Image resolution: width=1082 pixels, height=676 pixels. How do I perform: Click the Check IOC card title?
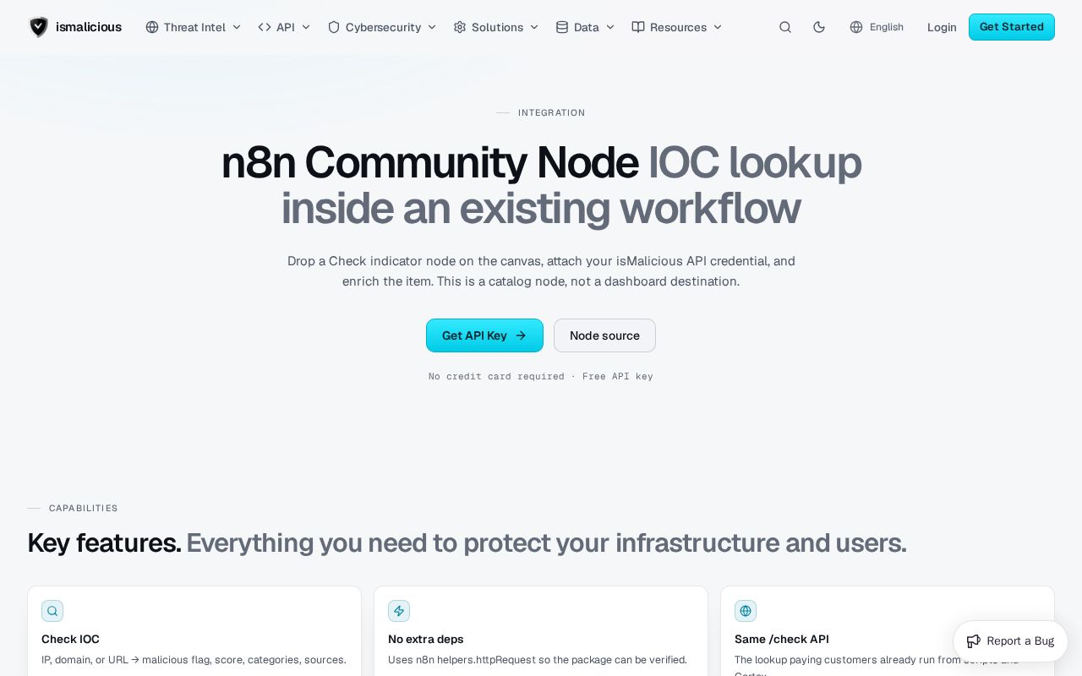pos(70,640)
